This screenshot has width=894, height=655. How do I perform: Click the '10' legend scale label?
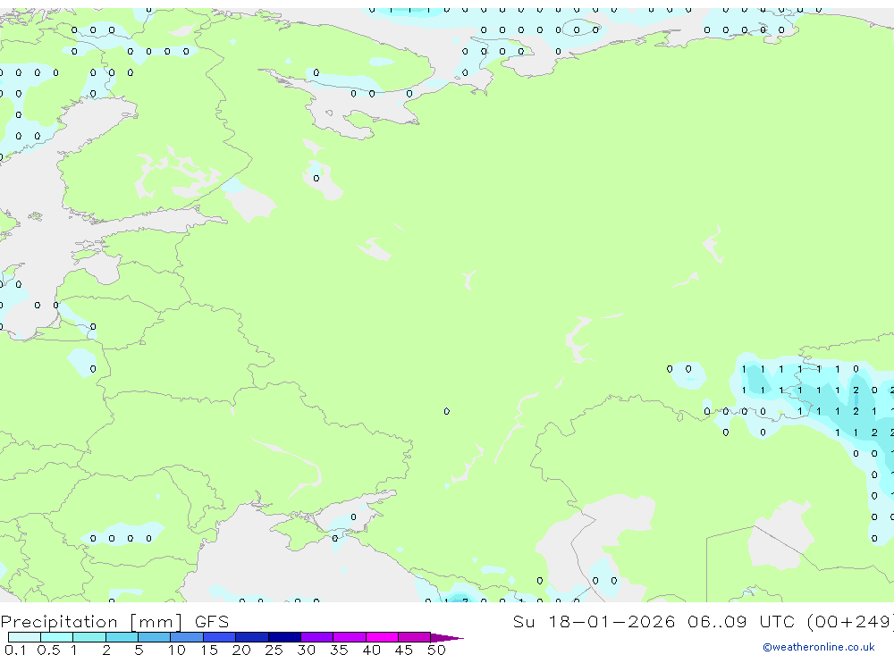click(176, 650)
